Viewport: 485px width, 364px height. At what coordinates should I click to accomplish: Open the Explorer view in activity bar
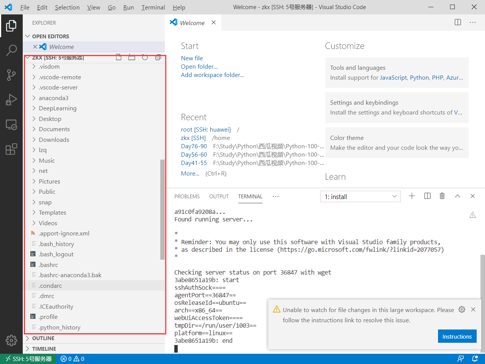11,26
